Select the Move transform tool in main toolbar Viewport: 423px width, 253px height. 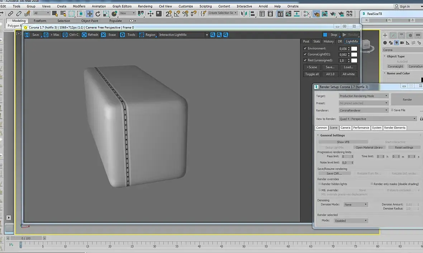click(x=90, y=14)
